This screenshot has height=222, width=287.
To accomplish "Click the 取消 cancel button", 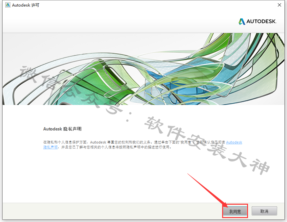I will pyautogui.click(x=264, y=211).
